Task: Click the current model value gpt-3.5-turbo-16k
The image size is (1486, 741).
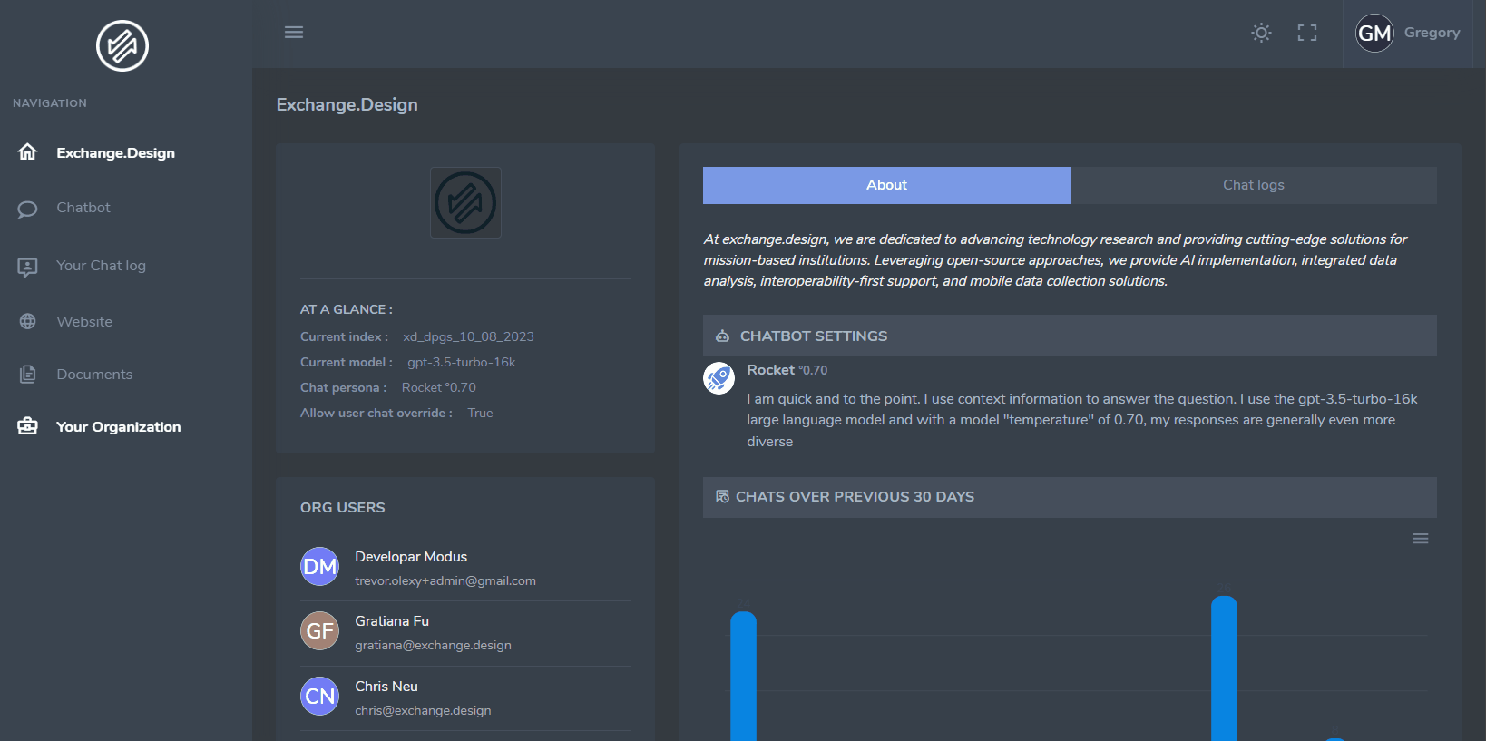Action: (461, 362)
